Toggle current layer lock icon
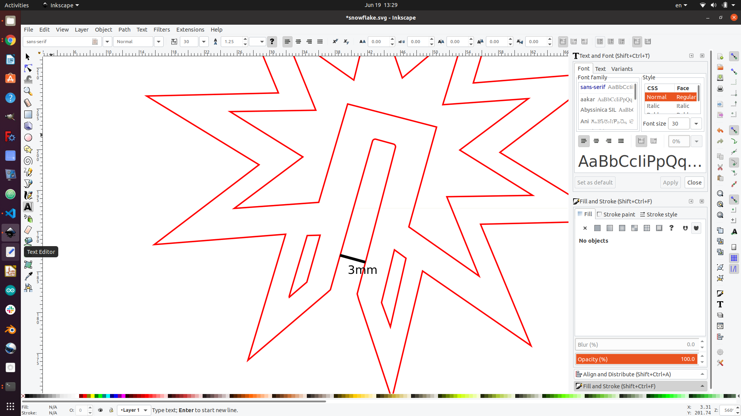Viewport: 741px width, 416px height. (x=111, y=410)
